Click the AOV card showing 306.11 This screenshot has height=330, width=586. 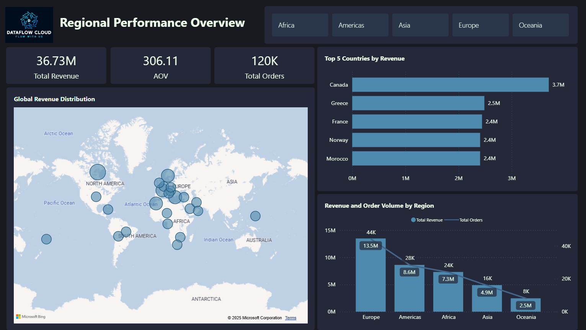tap(160, 66)
